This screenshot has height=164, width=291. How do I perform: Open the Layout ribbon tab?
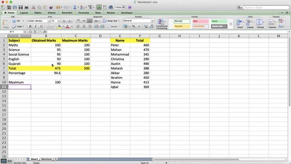[24, 13]
